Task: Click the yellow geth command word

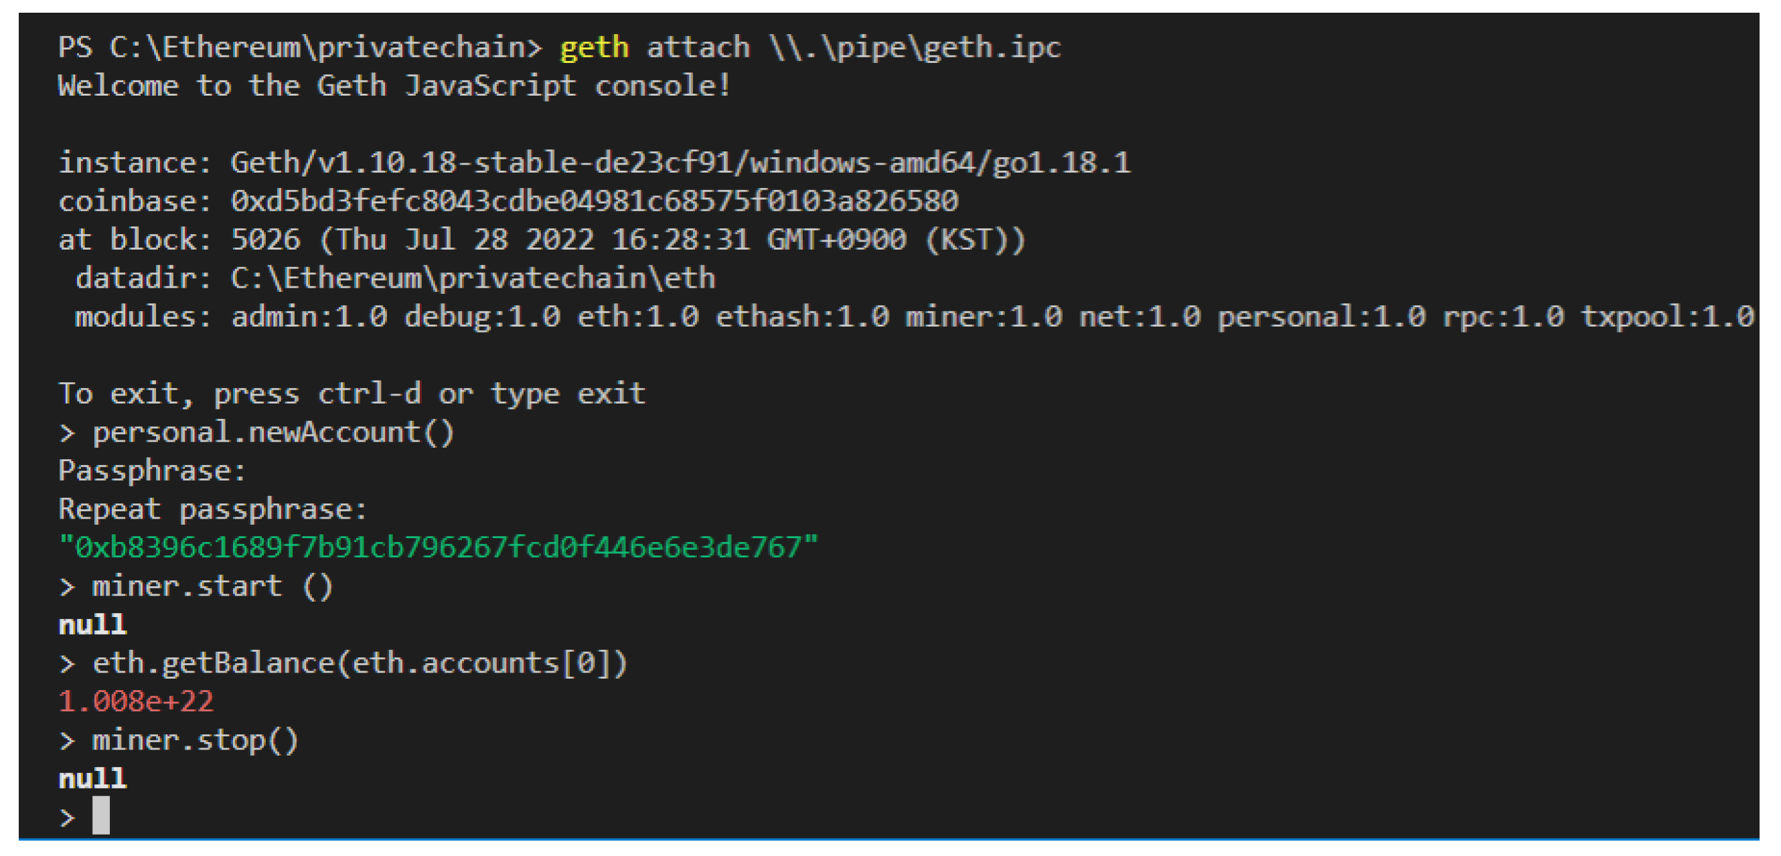Action: tap(594, 48)
